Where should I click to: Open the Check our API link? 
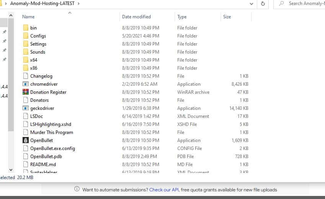coord(164,190)
